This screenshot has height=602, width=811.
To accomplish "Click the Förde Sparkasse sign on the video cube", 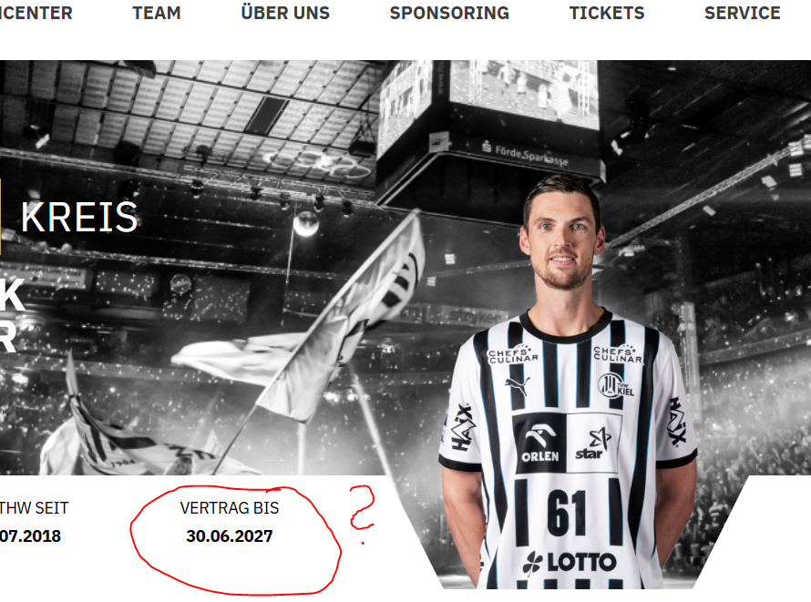I will (x=525, y=154).
